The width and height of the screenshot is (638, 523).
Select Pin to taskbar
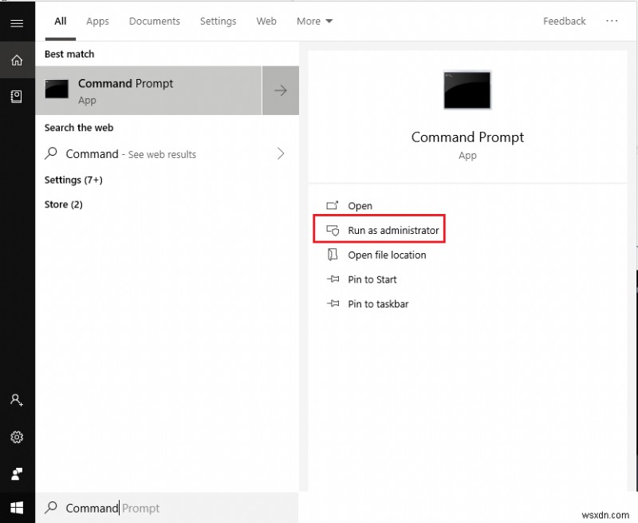tap(376, 304)
